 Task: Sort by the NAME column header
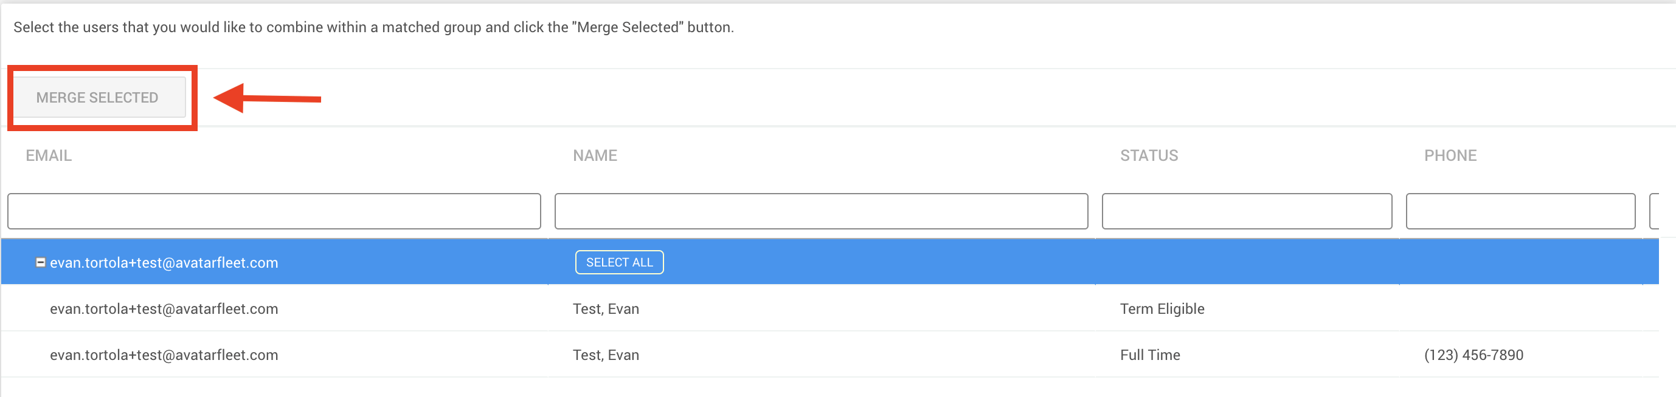[x=595, y=156]
